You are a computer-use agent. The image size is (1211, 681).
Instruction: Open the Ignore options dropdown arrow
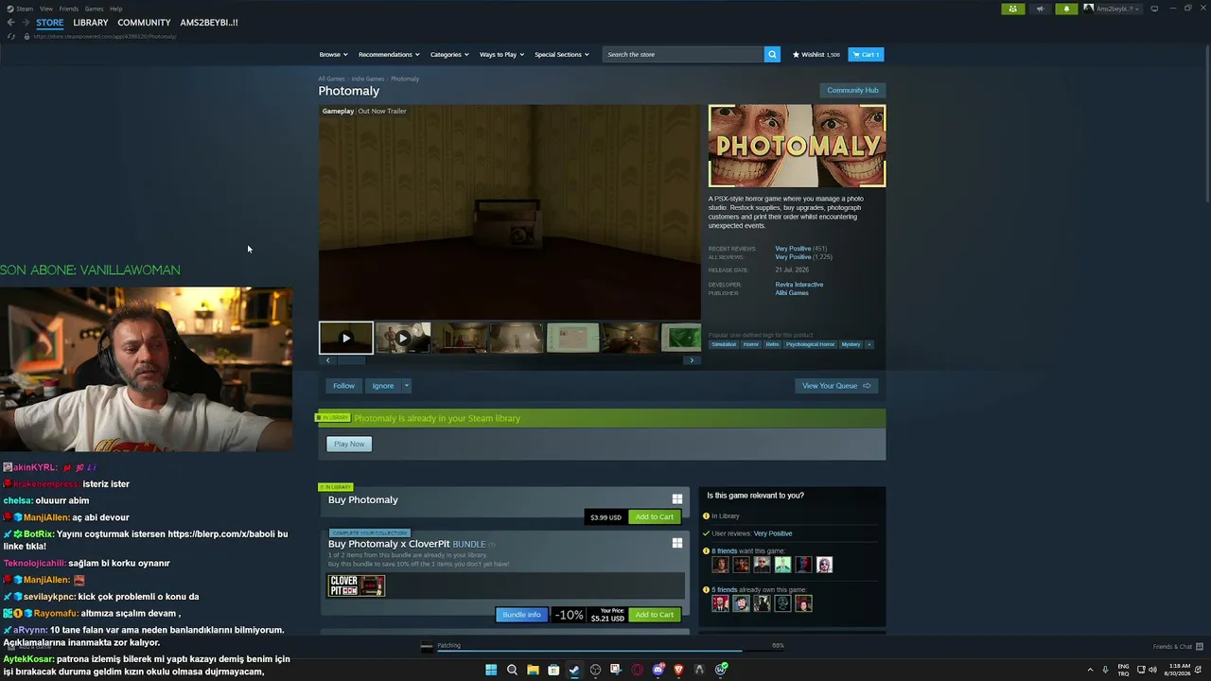tap(407, 386)
